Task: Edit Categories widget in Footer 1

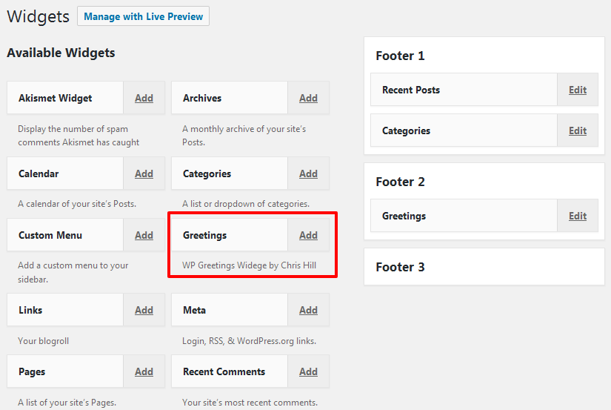Action: (x=578, y=130)
